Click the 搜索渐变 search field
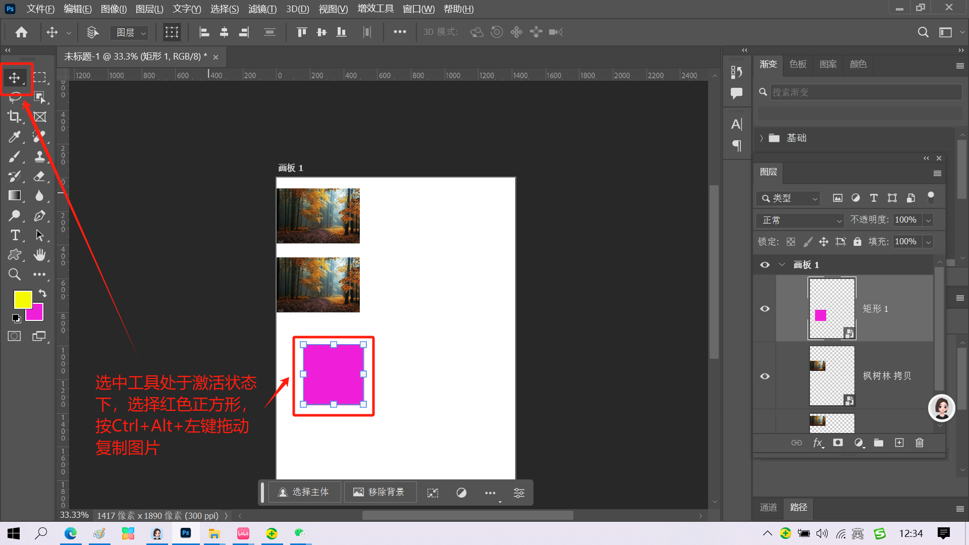969x545 pixels. pos(865,92)
